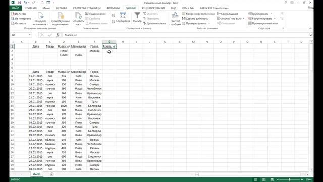
Task: Import data from text (Из текста)
Action: pos(19,24)
